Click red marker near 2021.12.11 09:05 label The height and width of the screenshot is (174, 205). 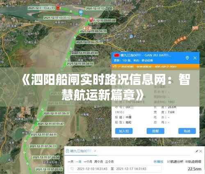click(91, 20)
